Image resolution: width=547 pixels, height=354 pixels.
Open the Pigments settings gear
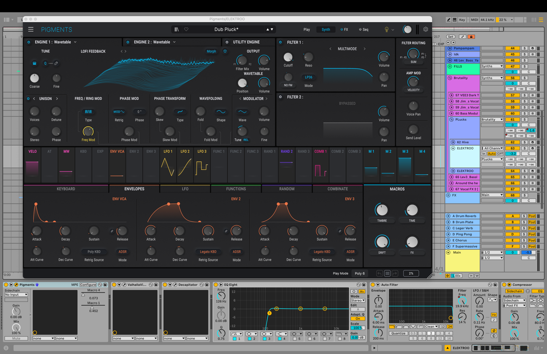(425, 29)
